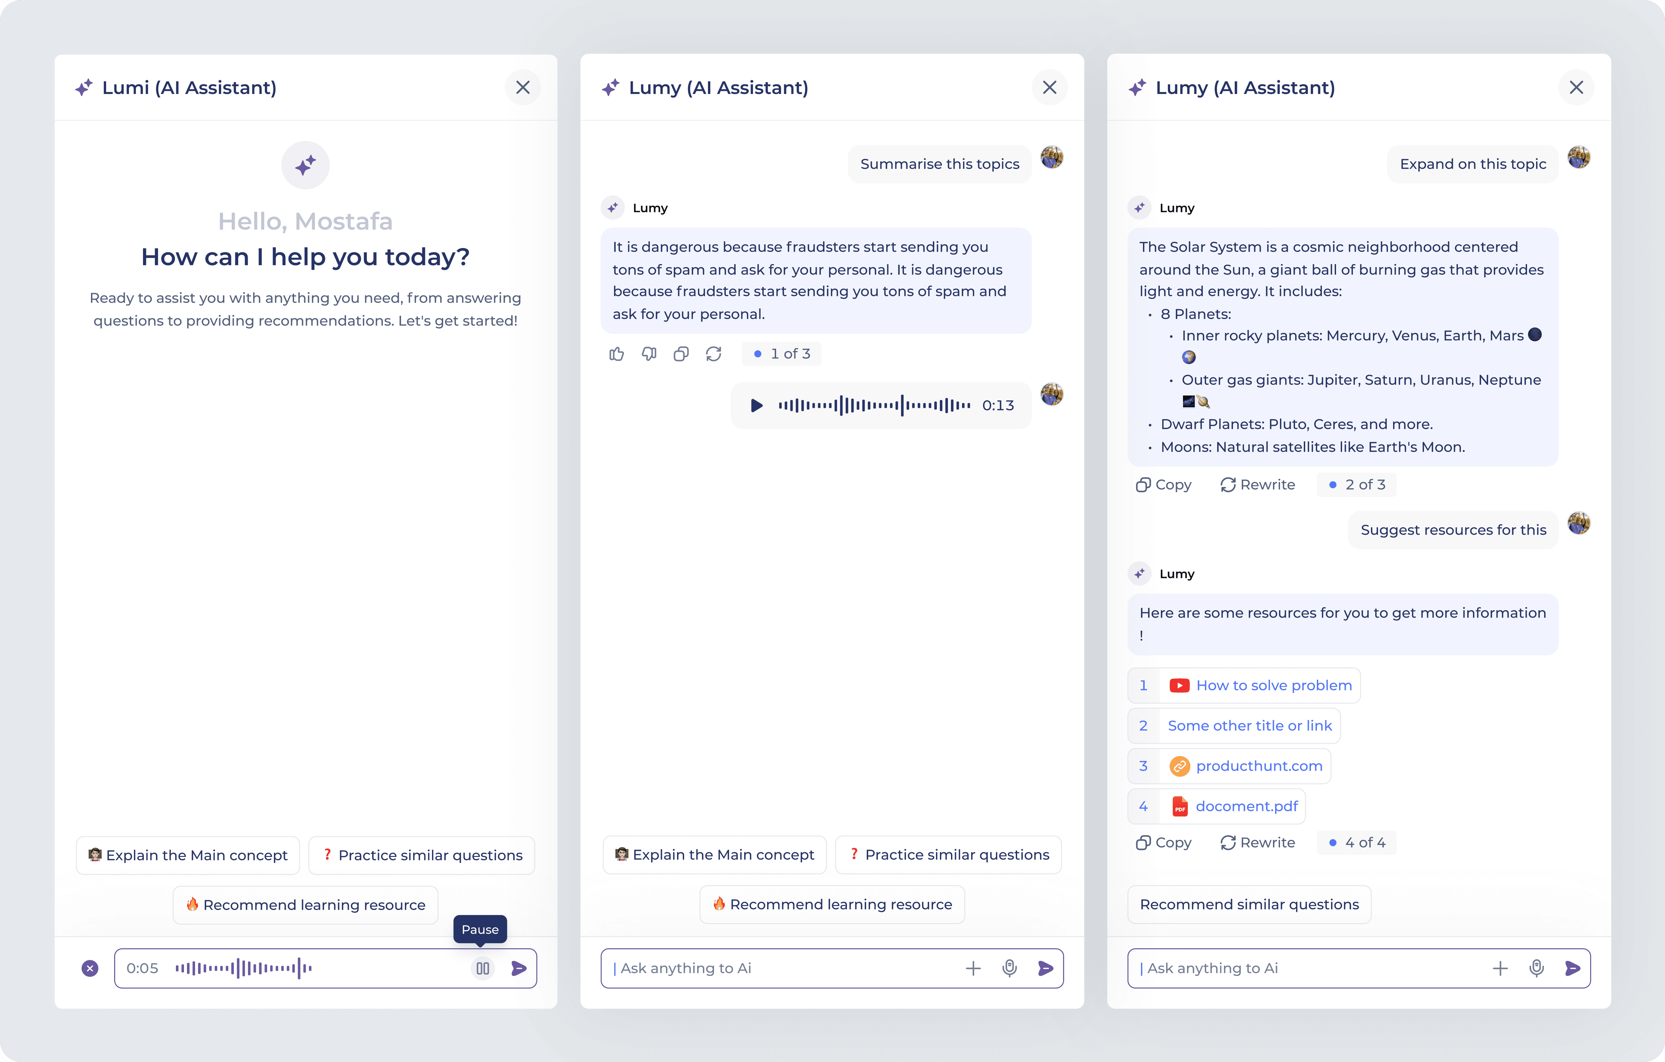Click into the "Ask anything to Ai" field
1665x1062 pixels.
click(x=761, y=968)
